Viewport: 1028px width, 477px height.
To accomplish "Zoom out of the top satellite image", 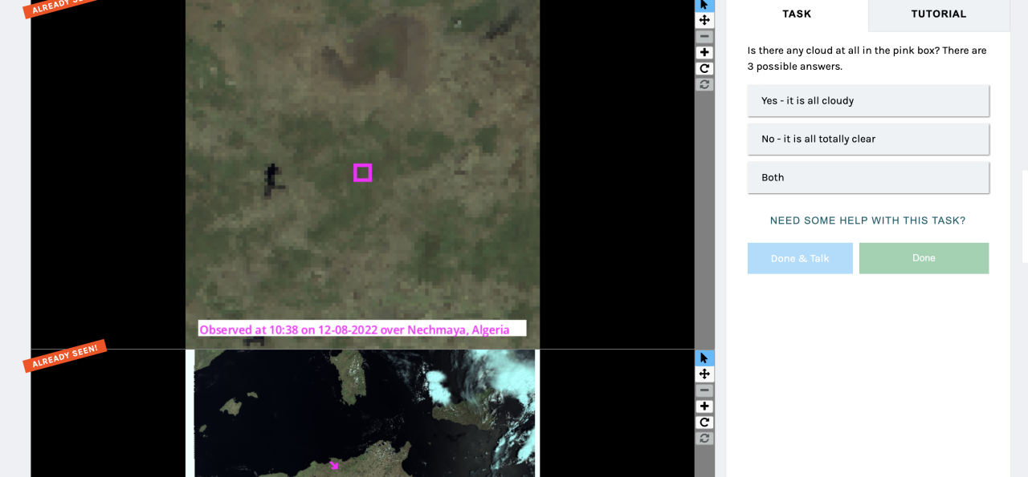I will pos(704,36).
